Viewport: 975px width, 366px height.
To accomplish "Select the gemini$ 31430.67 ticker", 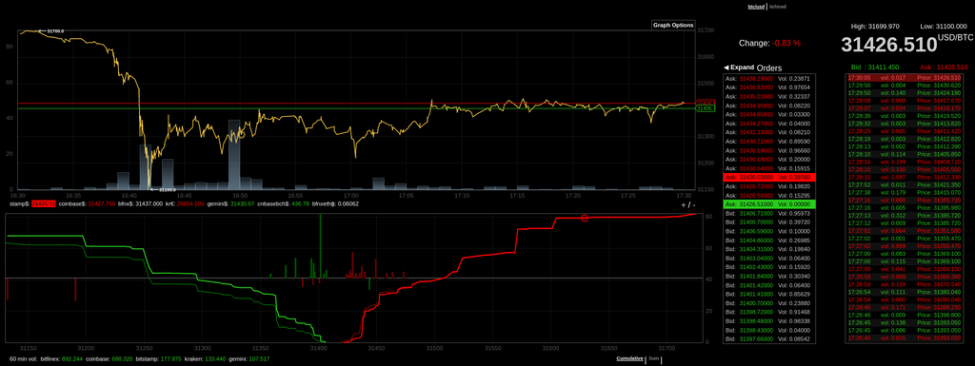I will coord(230,203).
